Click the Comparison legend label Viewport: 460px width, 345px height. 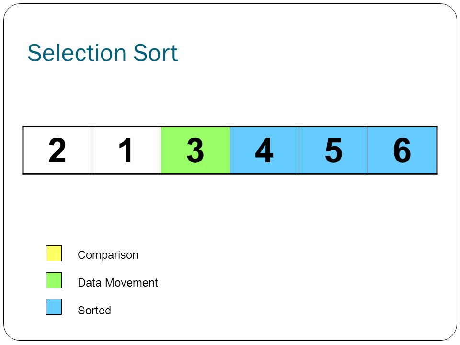(x=108, y=255)
